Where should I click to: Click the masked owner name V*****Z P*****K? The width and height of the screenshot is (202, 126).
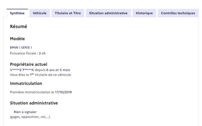22,70
